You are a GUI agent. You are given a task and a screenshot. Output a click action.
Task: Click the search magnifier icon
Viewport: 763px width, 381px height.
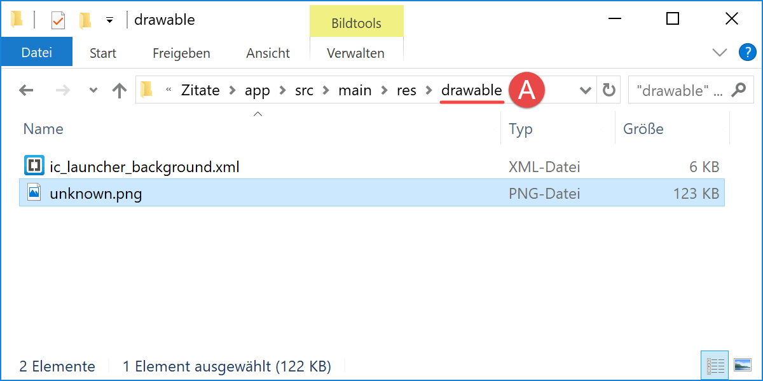pyautogui.click(x=739, y=90)
